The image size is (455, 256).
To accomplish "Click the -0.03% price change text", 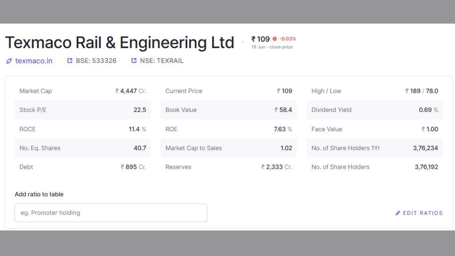I will 288,39.
